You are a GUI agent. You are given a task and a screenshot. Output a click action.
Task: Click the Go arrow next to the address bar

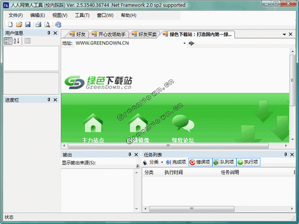point(191,43)
